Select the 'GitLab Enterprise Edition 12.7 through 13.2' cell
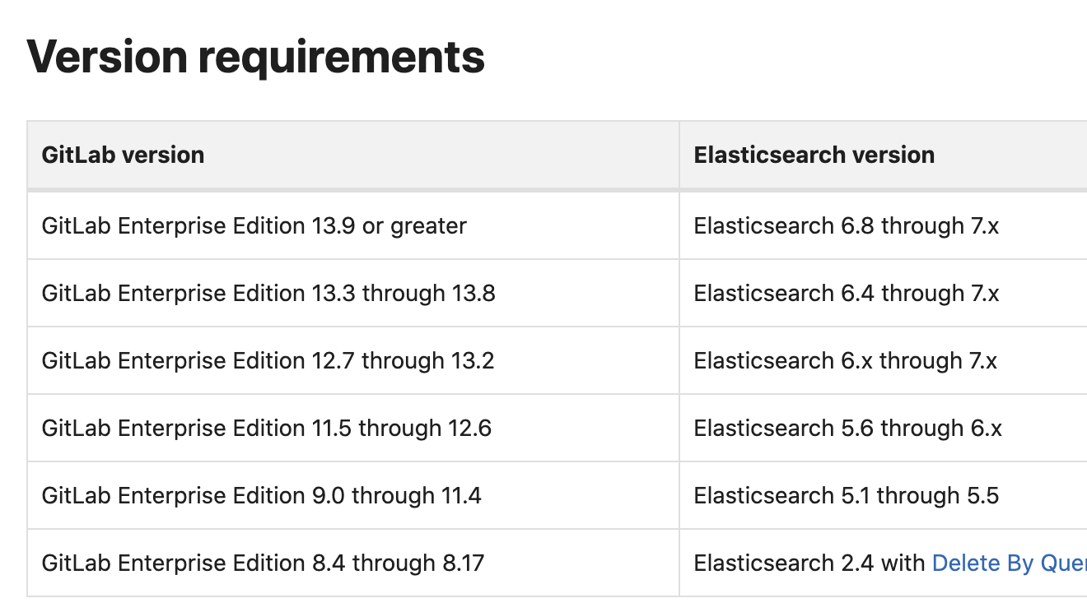The height and width of the screenshot is (612, 1087). (268, 360)
